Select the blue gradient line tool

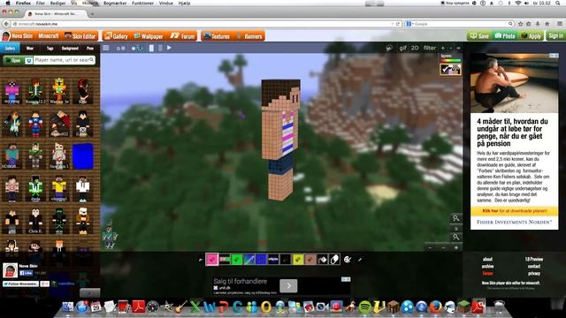coord(249,259)
